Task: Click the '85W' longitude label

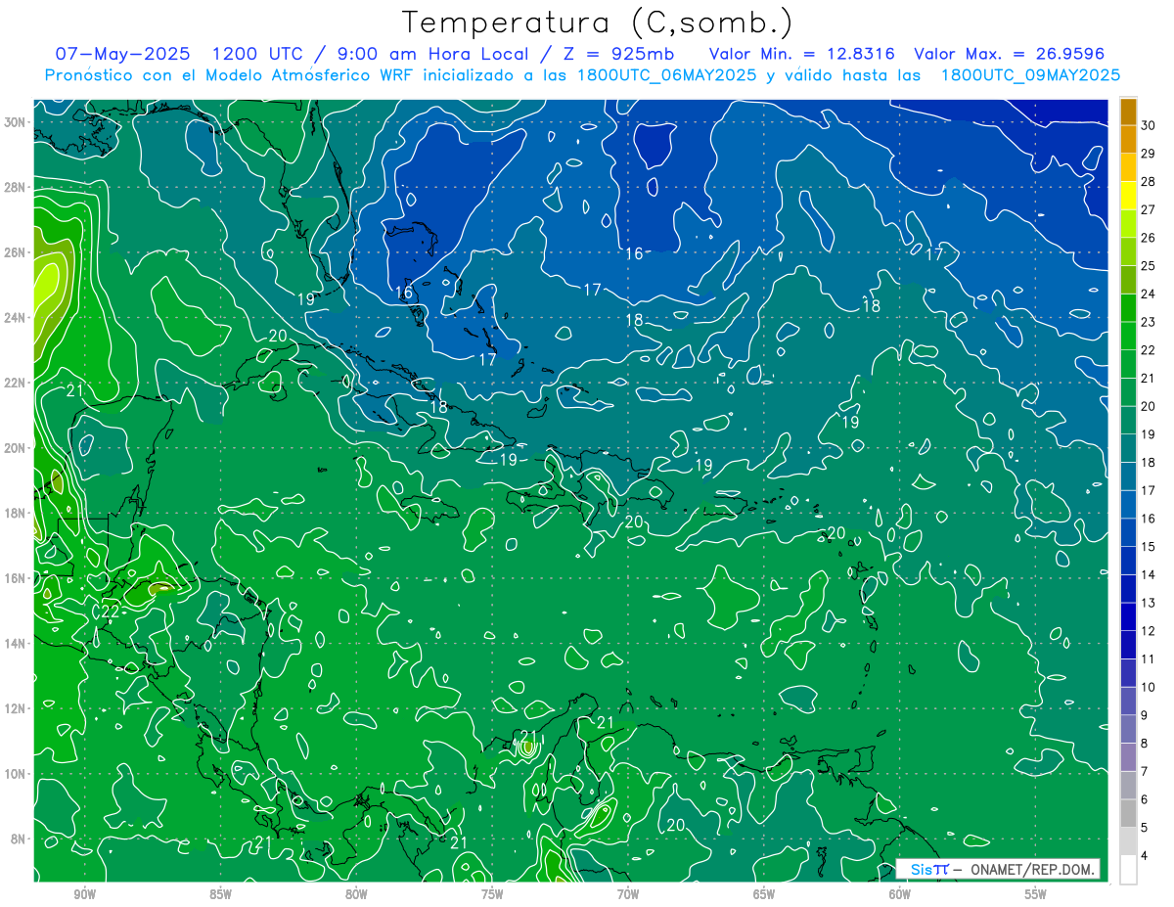Action: [220, 894]
